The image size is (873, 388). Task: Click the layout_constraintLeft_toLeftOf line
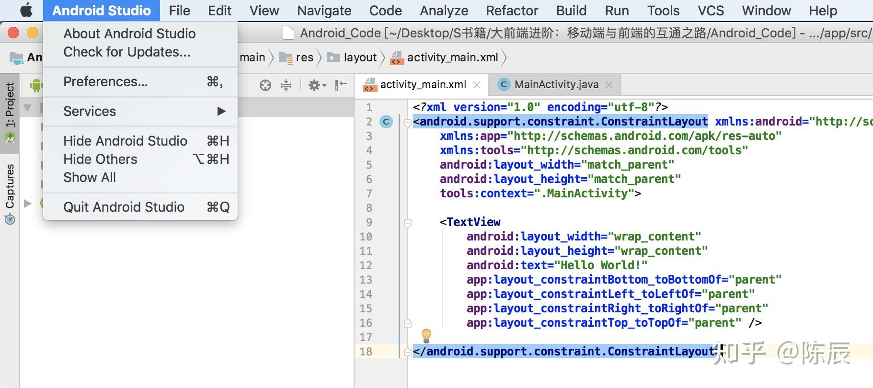611,294
